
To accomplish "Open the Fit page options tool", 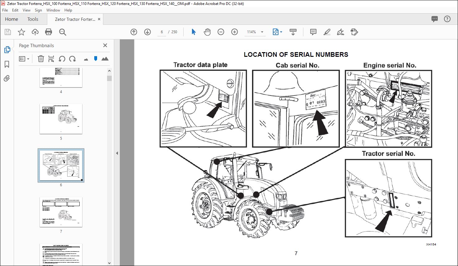I will pos(277,32).
